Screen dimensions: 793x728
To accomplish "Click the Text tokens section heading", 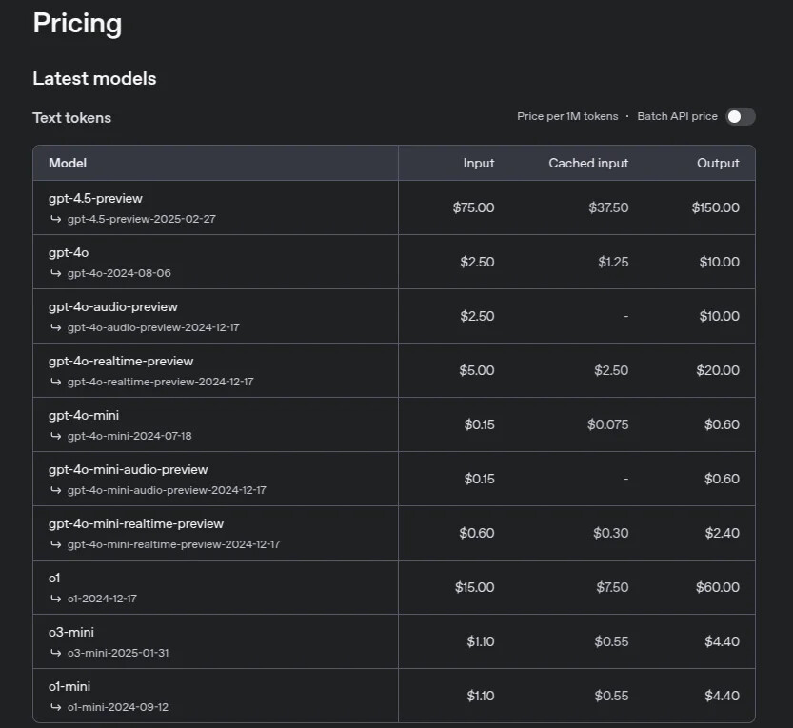I will tap(71, 118).
